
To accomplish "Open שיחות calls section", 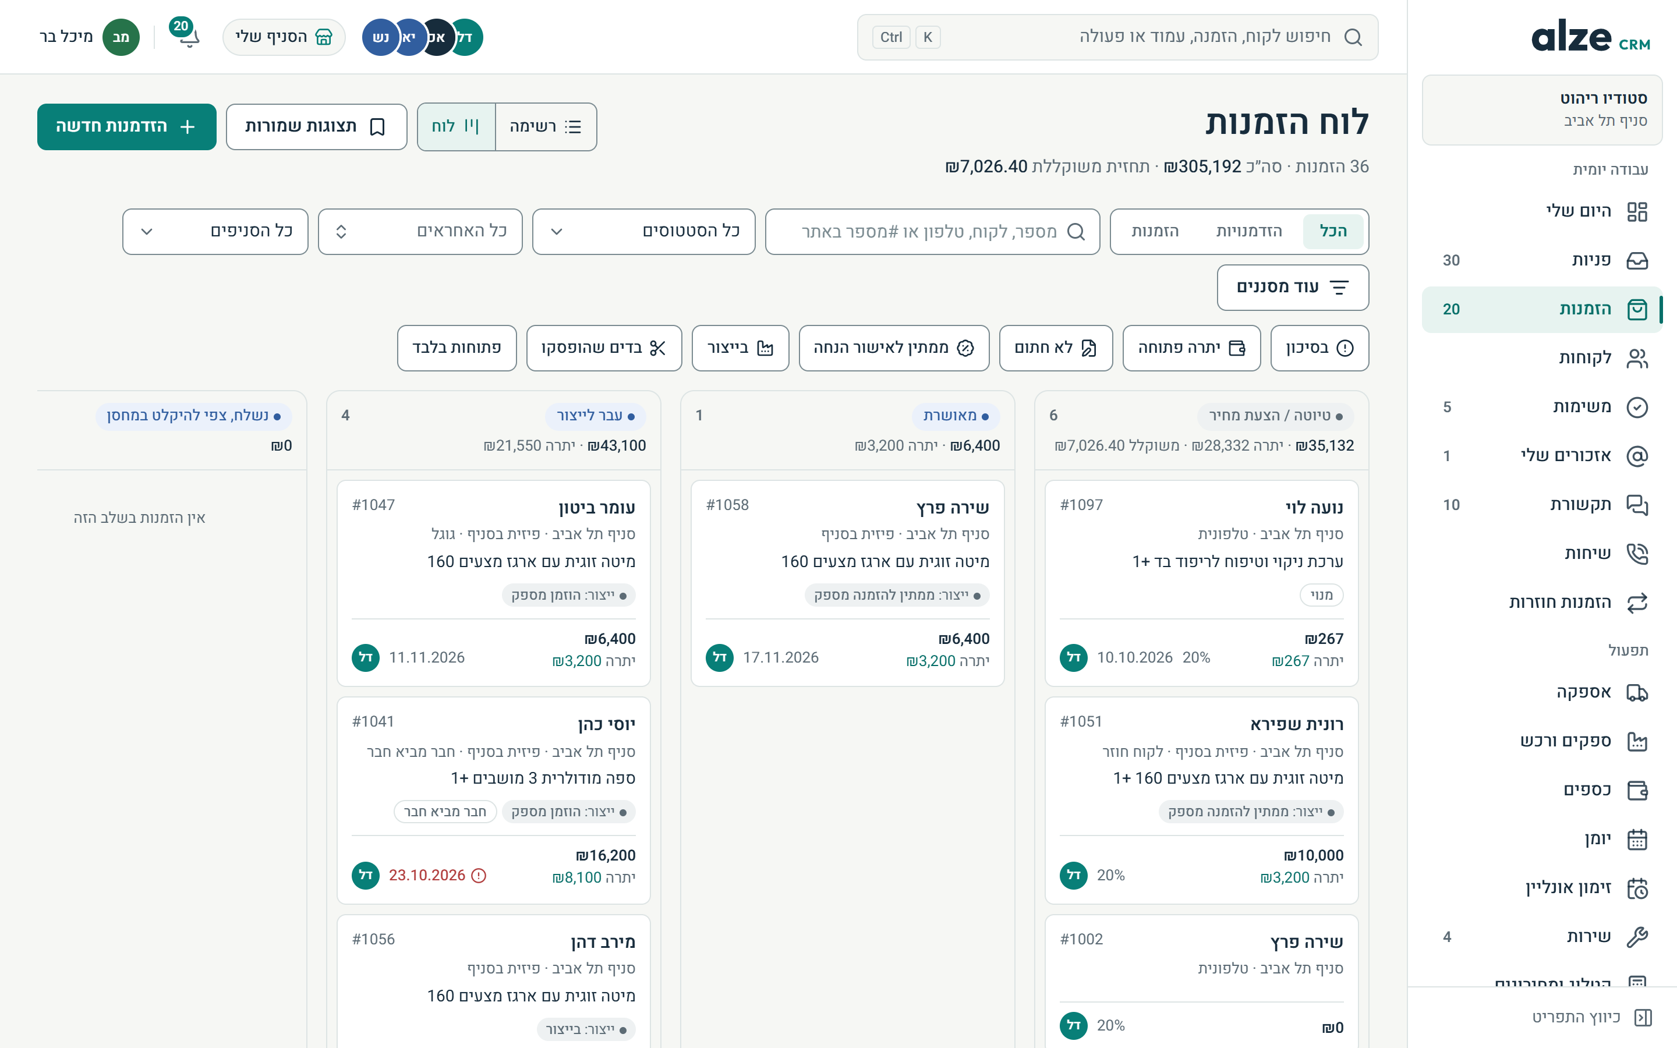I will [1541, 554].
